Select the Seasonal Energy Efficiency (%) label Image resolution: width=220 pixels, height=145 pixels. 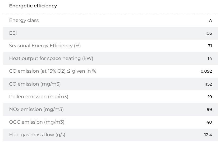45,46
